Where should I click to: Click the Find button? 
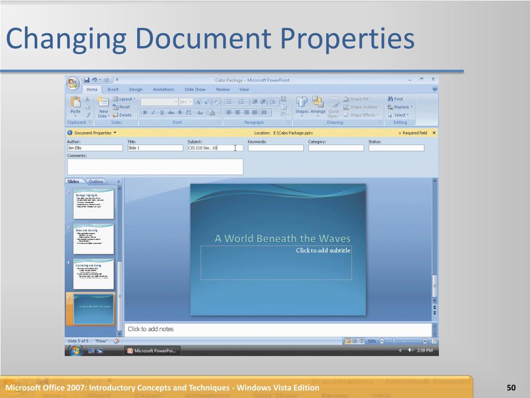click(x=395, y=99)
